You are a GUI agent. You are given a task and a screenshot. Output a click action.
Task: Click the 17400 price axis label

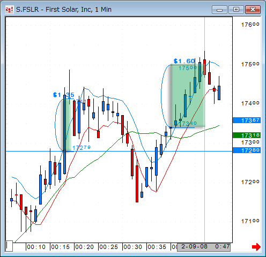(x=250, y=103)
